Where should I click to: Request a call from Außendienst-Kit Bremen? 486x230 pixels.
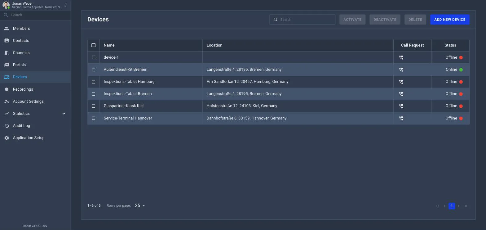click(x=401, y=70)
